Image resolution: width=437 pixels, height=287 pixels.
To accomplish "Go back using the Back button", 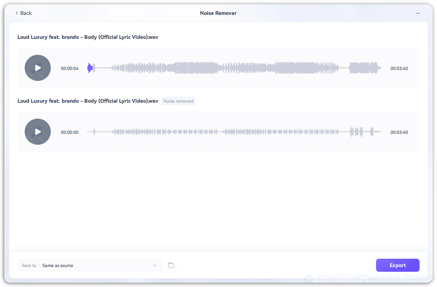I will point(24,13).
